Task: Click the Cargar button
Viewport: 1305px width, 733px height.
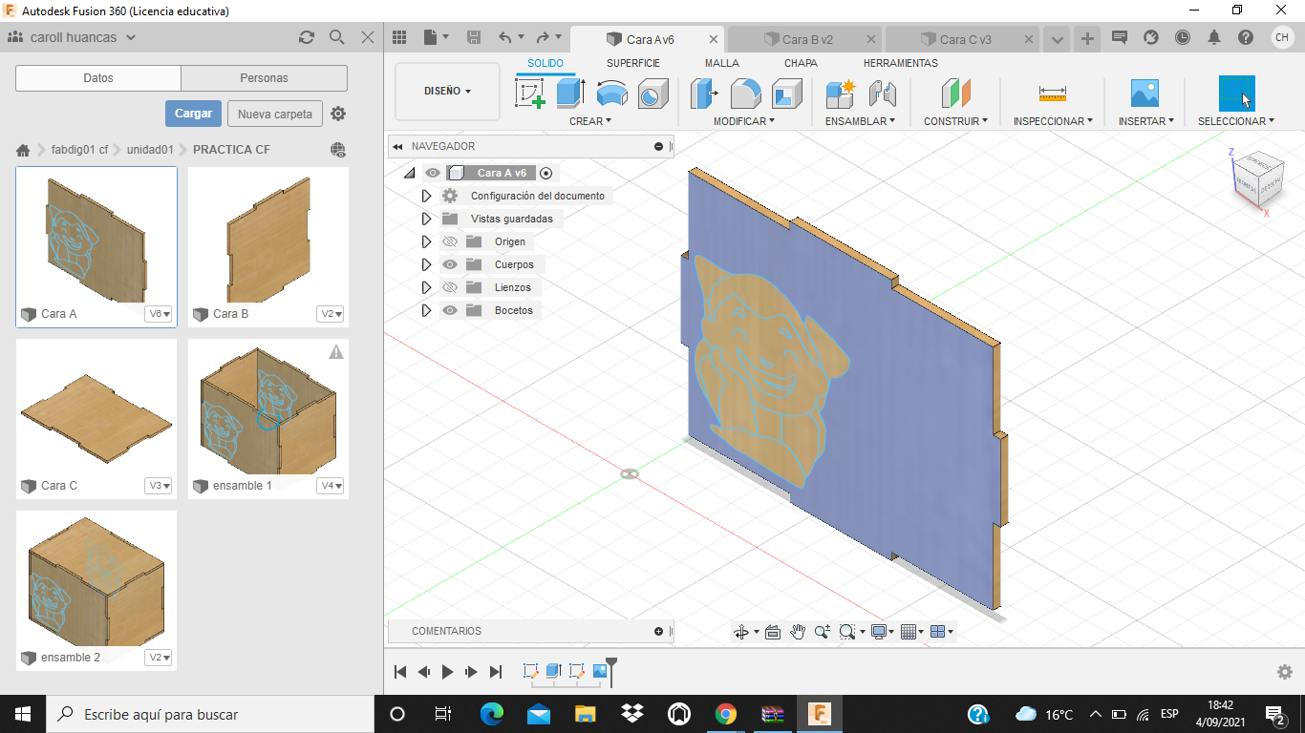Action: [193, 114]
